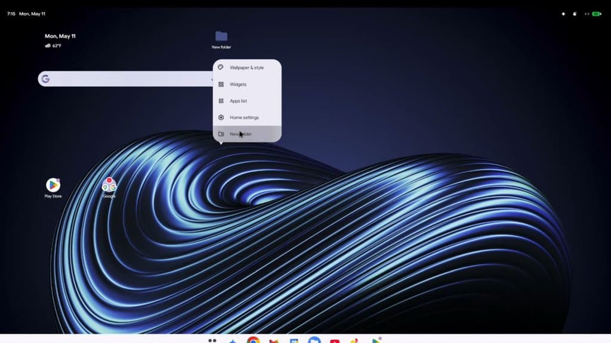Click the New folder plus icon in menu

221,134
